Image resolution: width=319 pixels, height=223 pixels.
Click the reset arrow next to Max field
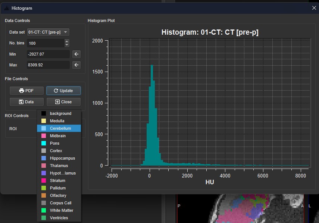(76, 65)
